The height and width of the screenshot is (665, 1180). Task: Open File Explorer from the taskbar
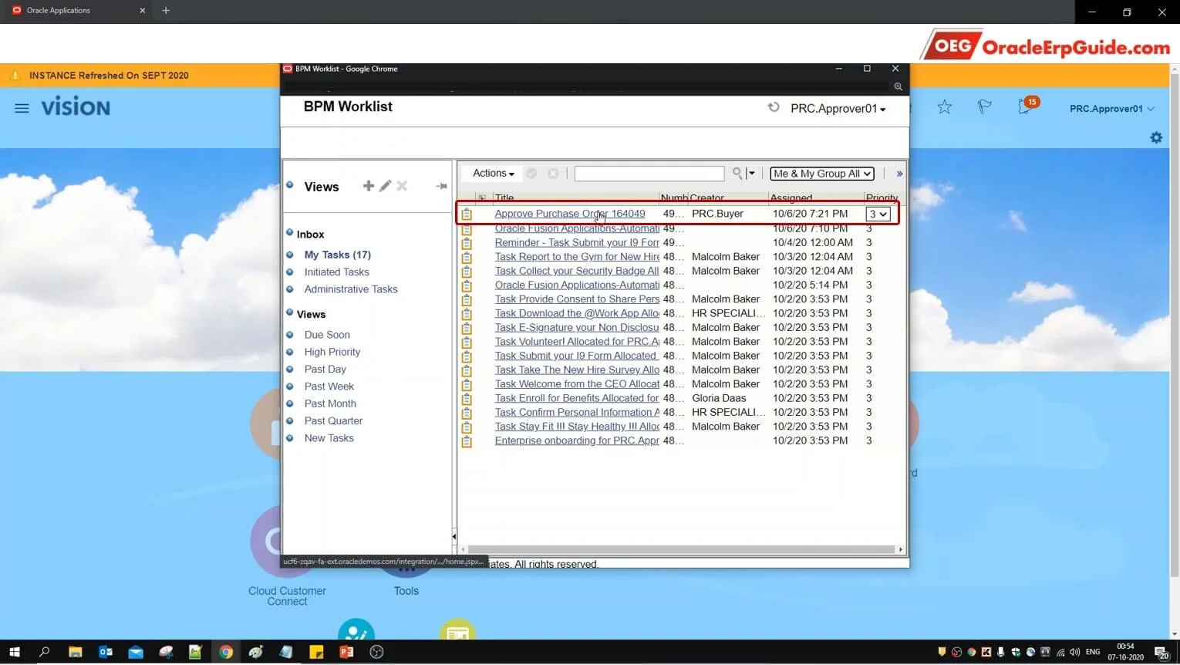click(75, 652)
